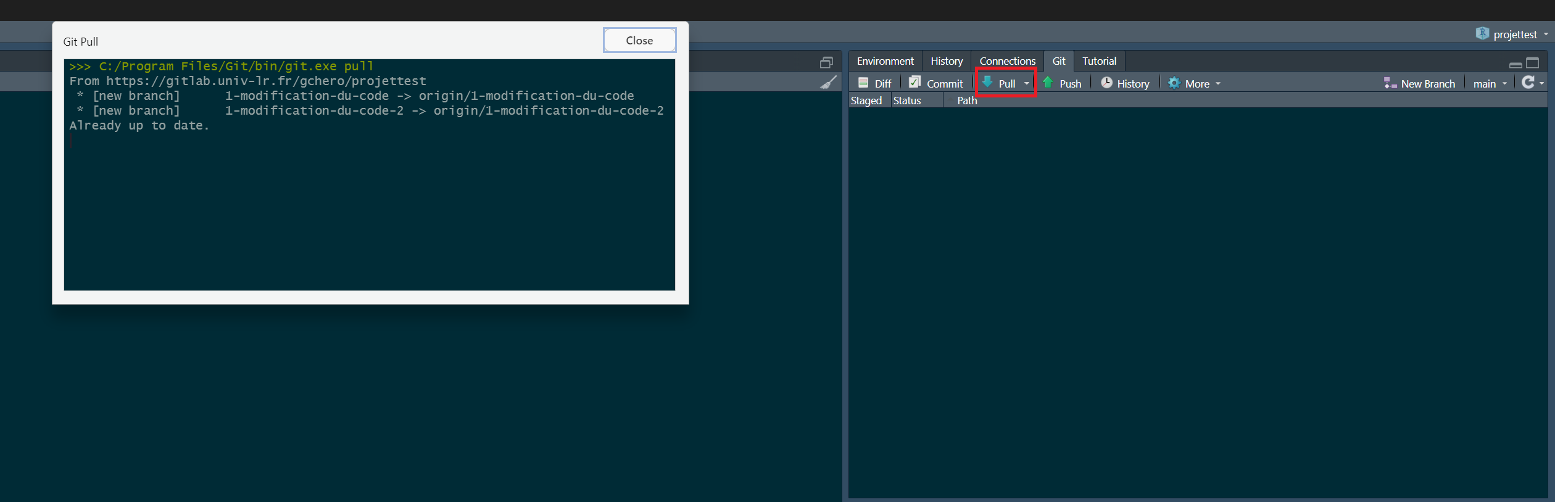This screenshot has width=1555, height=502.
Task: Click the blue Pull arrow icon
Action: [988, 83]
